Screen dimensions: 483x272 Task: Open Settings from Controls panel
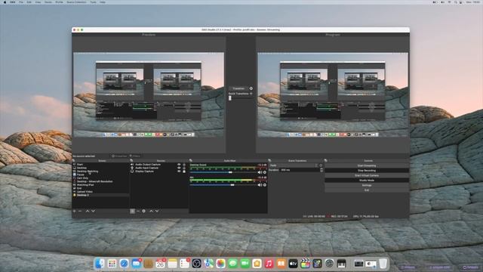click(367, 185)
